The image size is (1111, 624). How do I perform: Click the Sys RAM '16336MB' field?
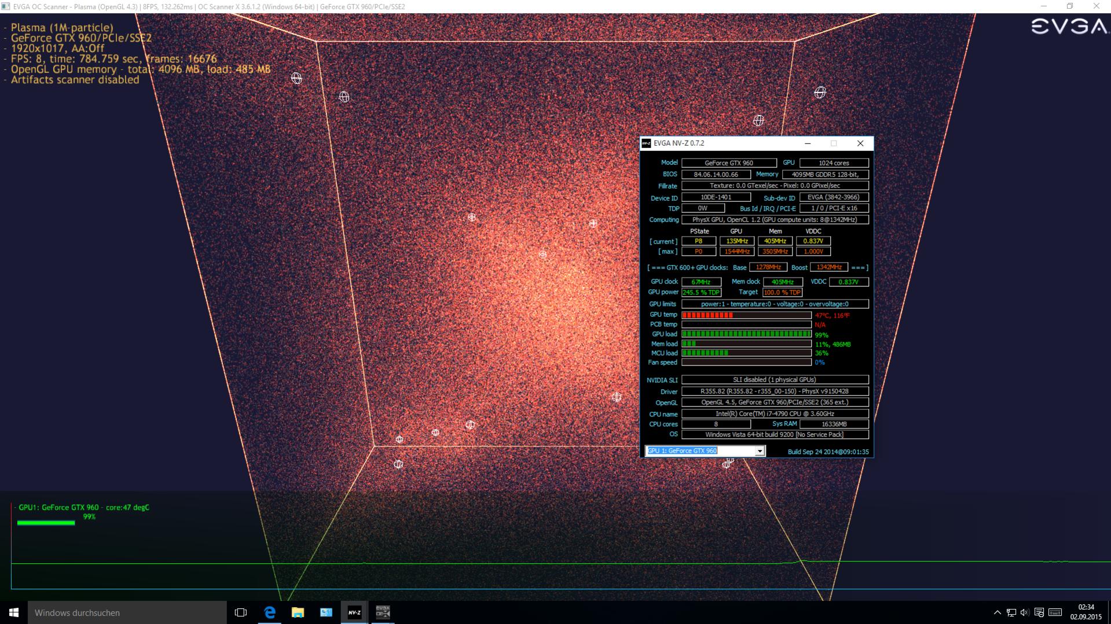(x=834, y=424)
